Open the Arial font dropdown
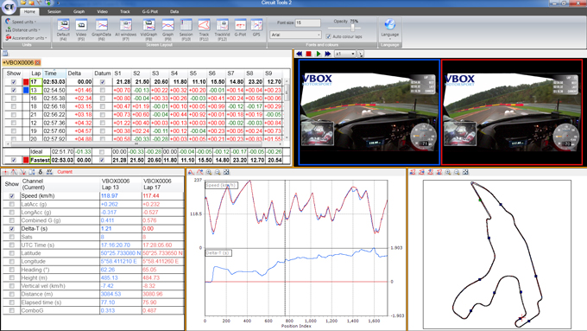Screen dimensions: 587x331 [x=295, y=35]
